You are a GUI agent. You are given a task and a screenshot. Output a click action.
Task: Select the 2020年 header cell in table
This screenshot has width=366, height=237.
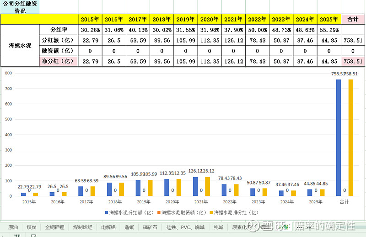(x=210, y=19)
